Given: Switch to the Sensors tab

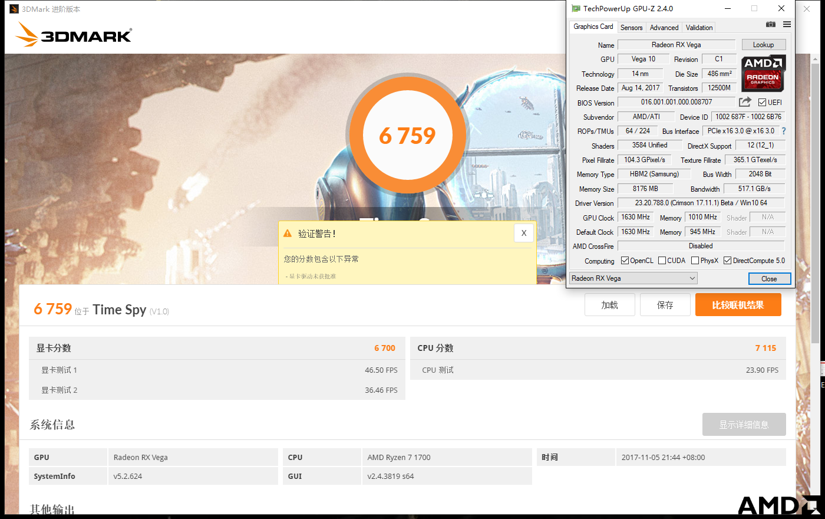Looking at the screenshot, I should point(631,28).
